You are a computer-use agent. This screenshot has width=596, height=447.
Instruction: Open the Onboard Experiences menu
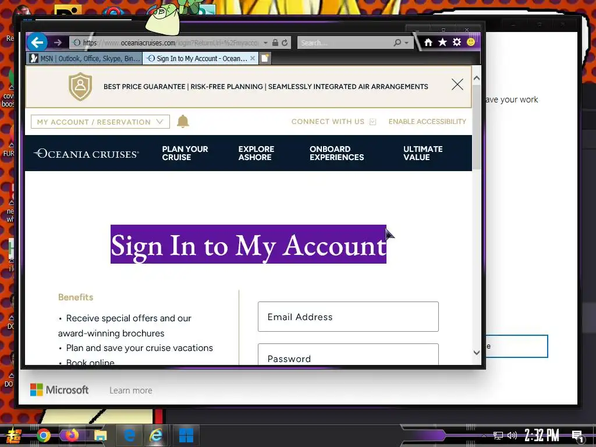(x=337, y=153)
